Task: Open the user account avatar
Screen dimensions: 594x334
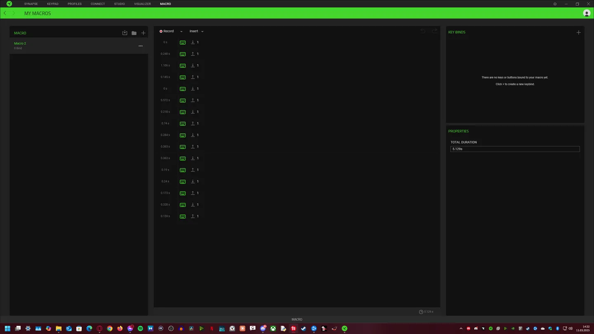Action: tap(587, 13)
